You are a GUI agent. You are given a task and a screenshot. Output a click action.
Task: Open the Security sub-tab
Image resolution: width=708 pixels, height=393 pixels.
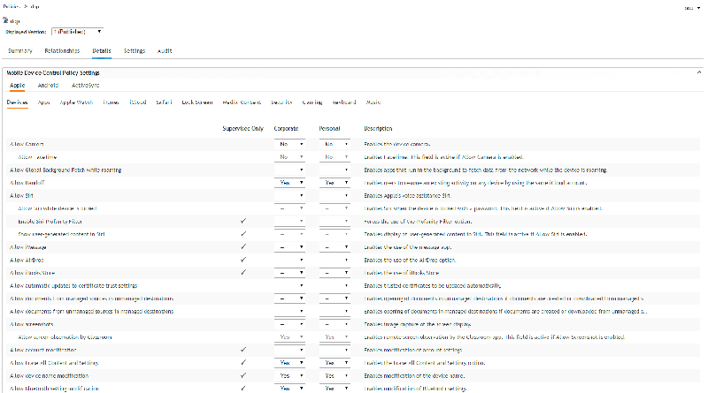(x=281, y=102)
